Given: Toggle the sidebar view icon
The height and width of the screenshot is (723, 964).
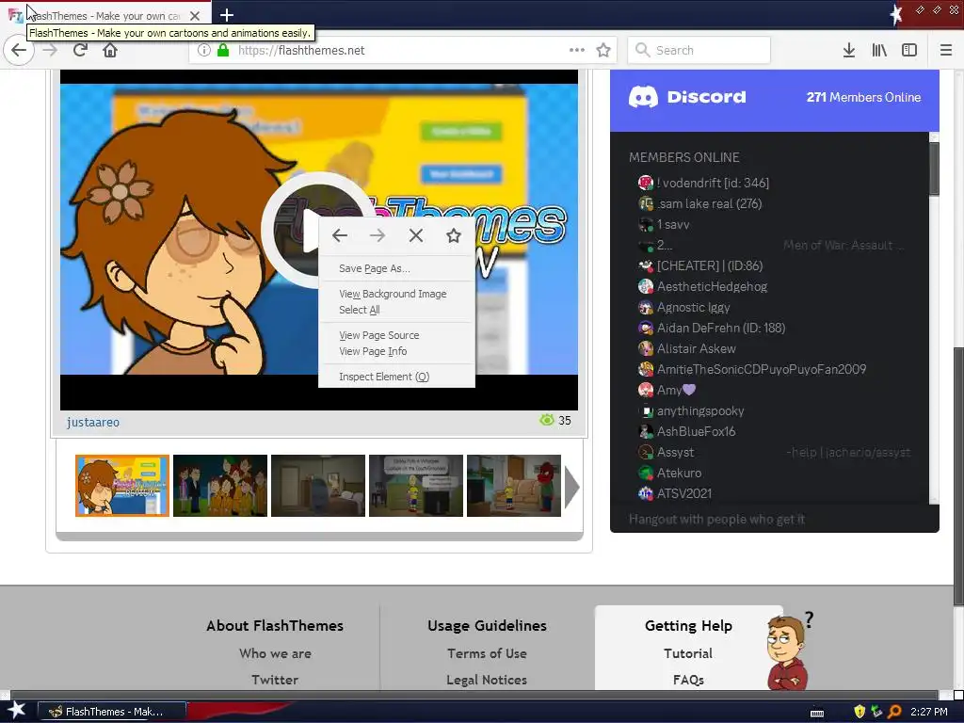Looking at the screenshot, I should click(909, 51).
